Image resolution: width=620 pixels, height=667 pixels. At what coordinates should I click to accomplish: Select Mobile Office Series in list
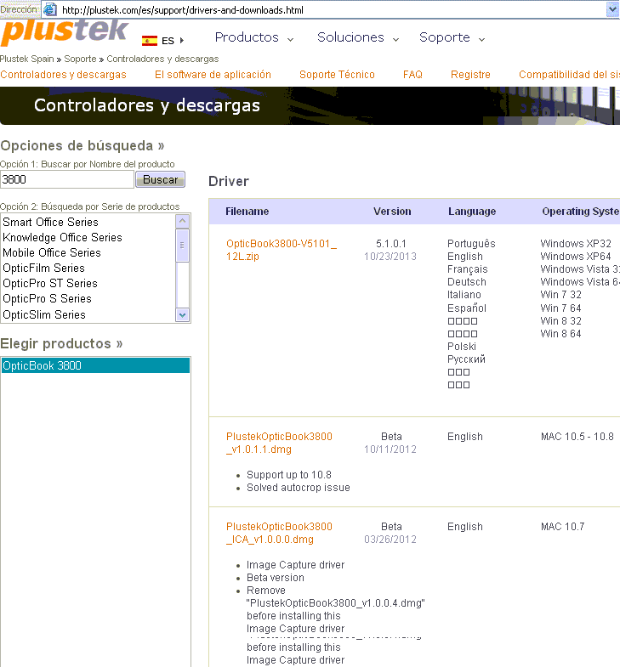(88, 252)
